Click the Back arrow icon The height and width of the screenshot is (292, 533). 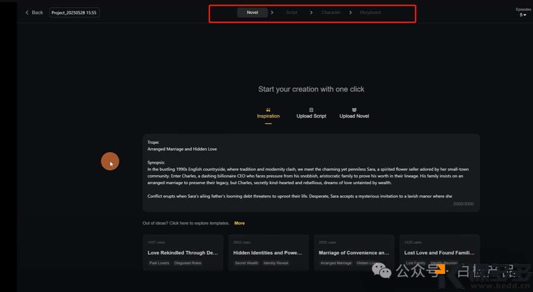(x=27, y=12)
